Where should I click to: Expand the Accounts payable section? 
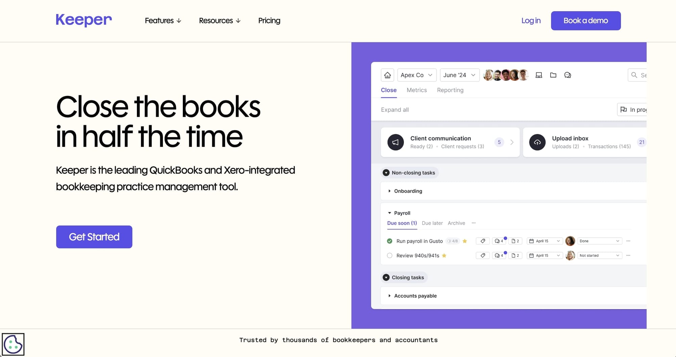389,296
